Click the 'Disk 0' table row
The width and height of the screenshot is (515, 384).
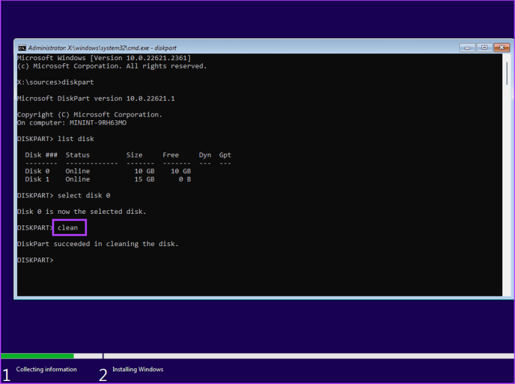pyautogui.click(x=108, y=171)
